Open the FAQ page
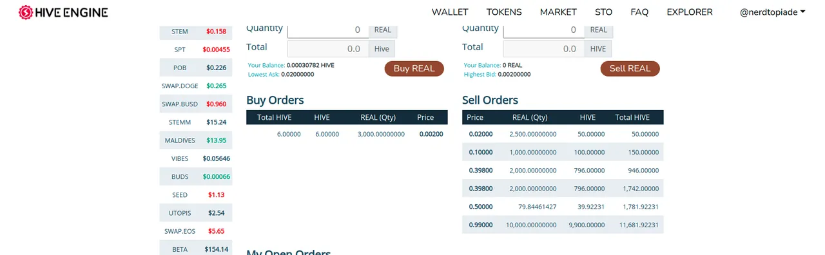The image size is (825, 255). 639,12
